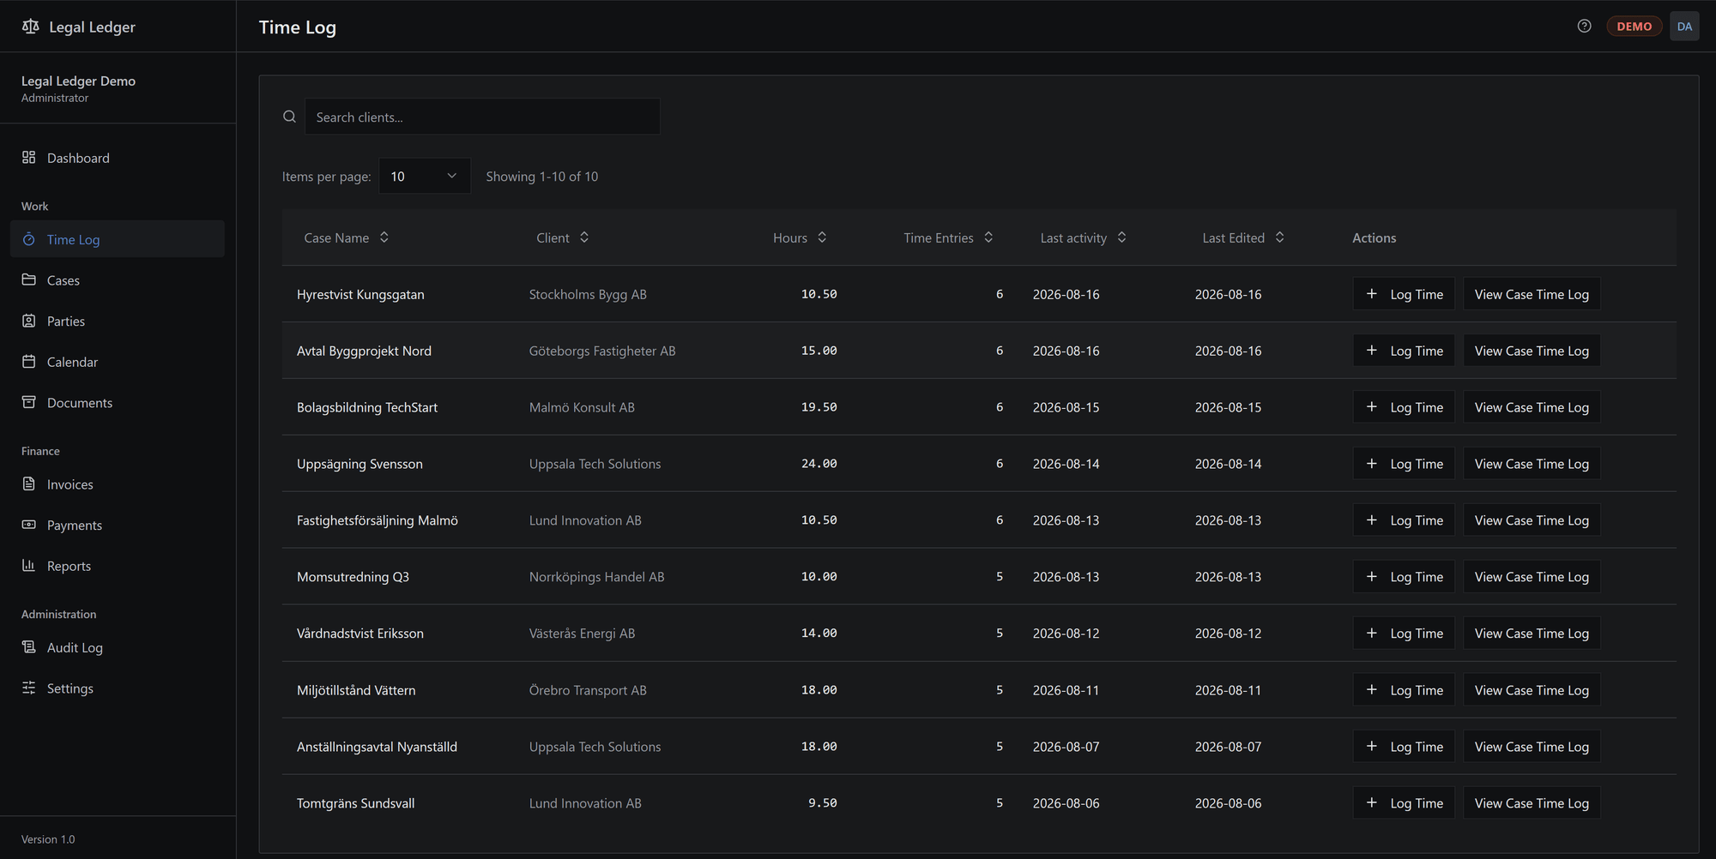
Task: Open the help question mark icon
Action: point(1584,26)
